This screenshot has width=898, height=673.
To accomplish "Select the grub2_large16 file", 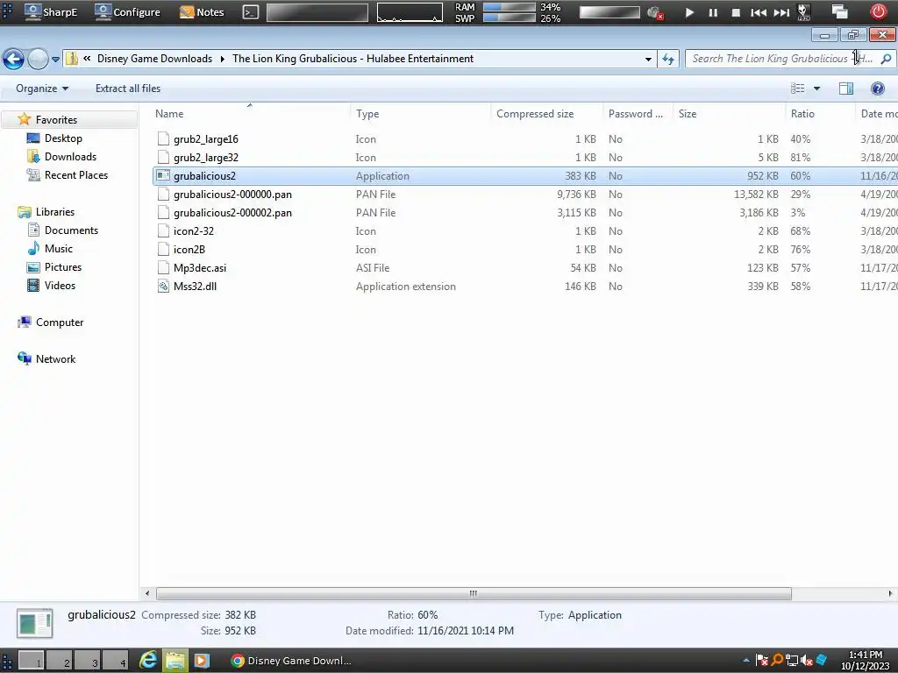I will coord(205,139).
